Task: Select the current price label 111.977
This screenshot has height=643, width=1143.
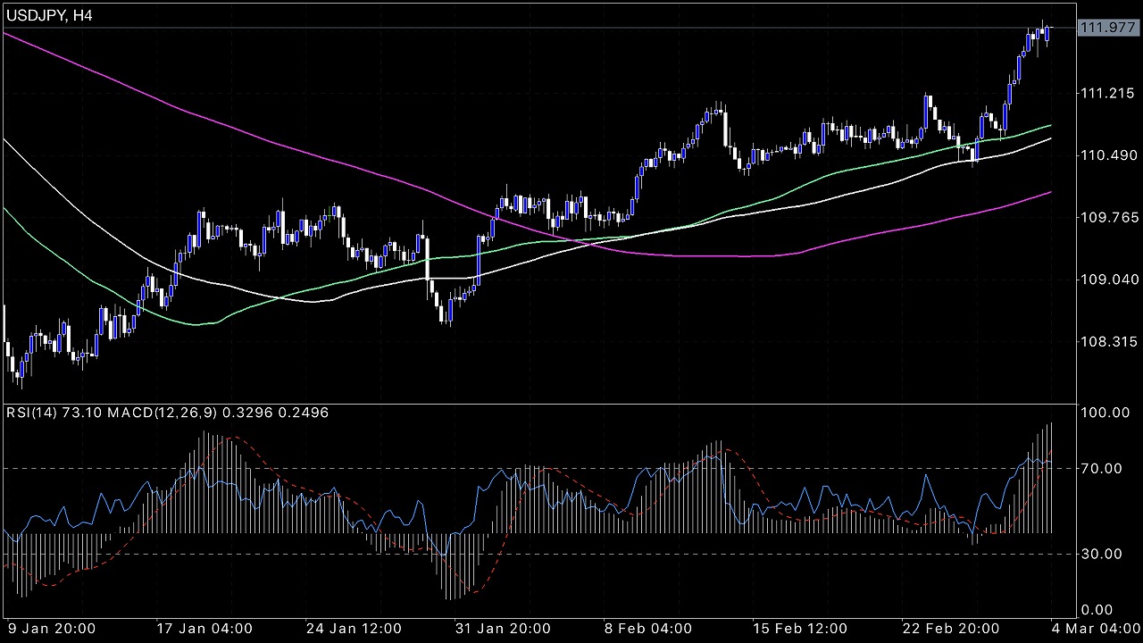Action: click(1107, 28)
